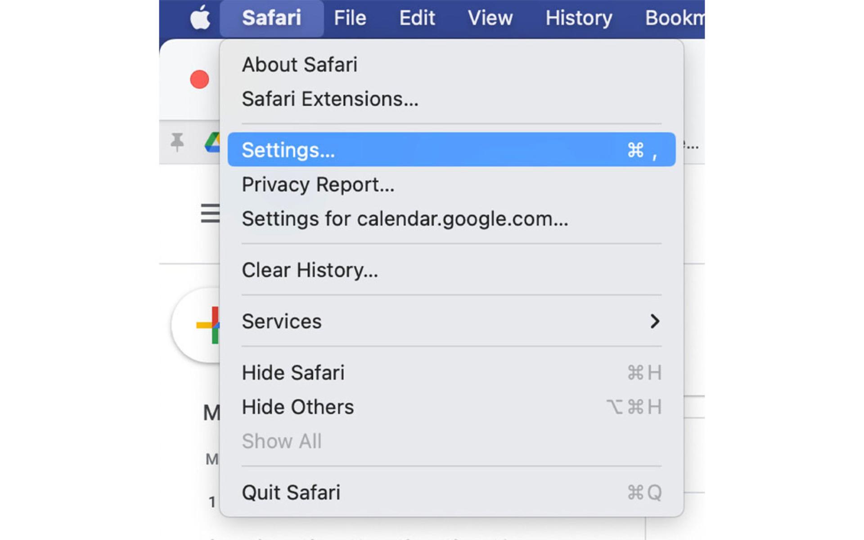Open the File menu
This screenshot has height=540, width=864.
click(x=350, y=18)
